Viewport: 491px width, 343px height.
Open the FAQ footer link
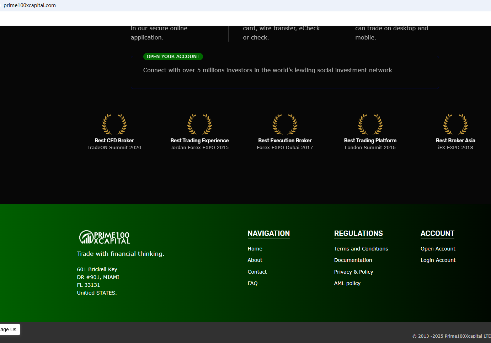pos(252,283)
